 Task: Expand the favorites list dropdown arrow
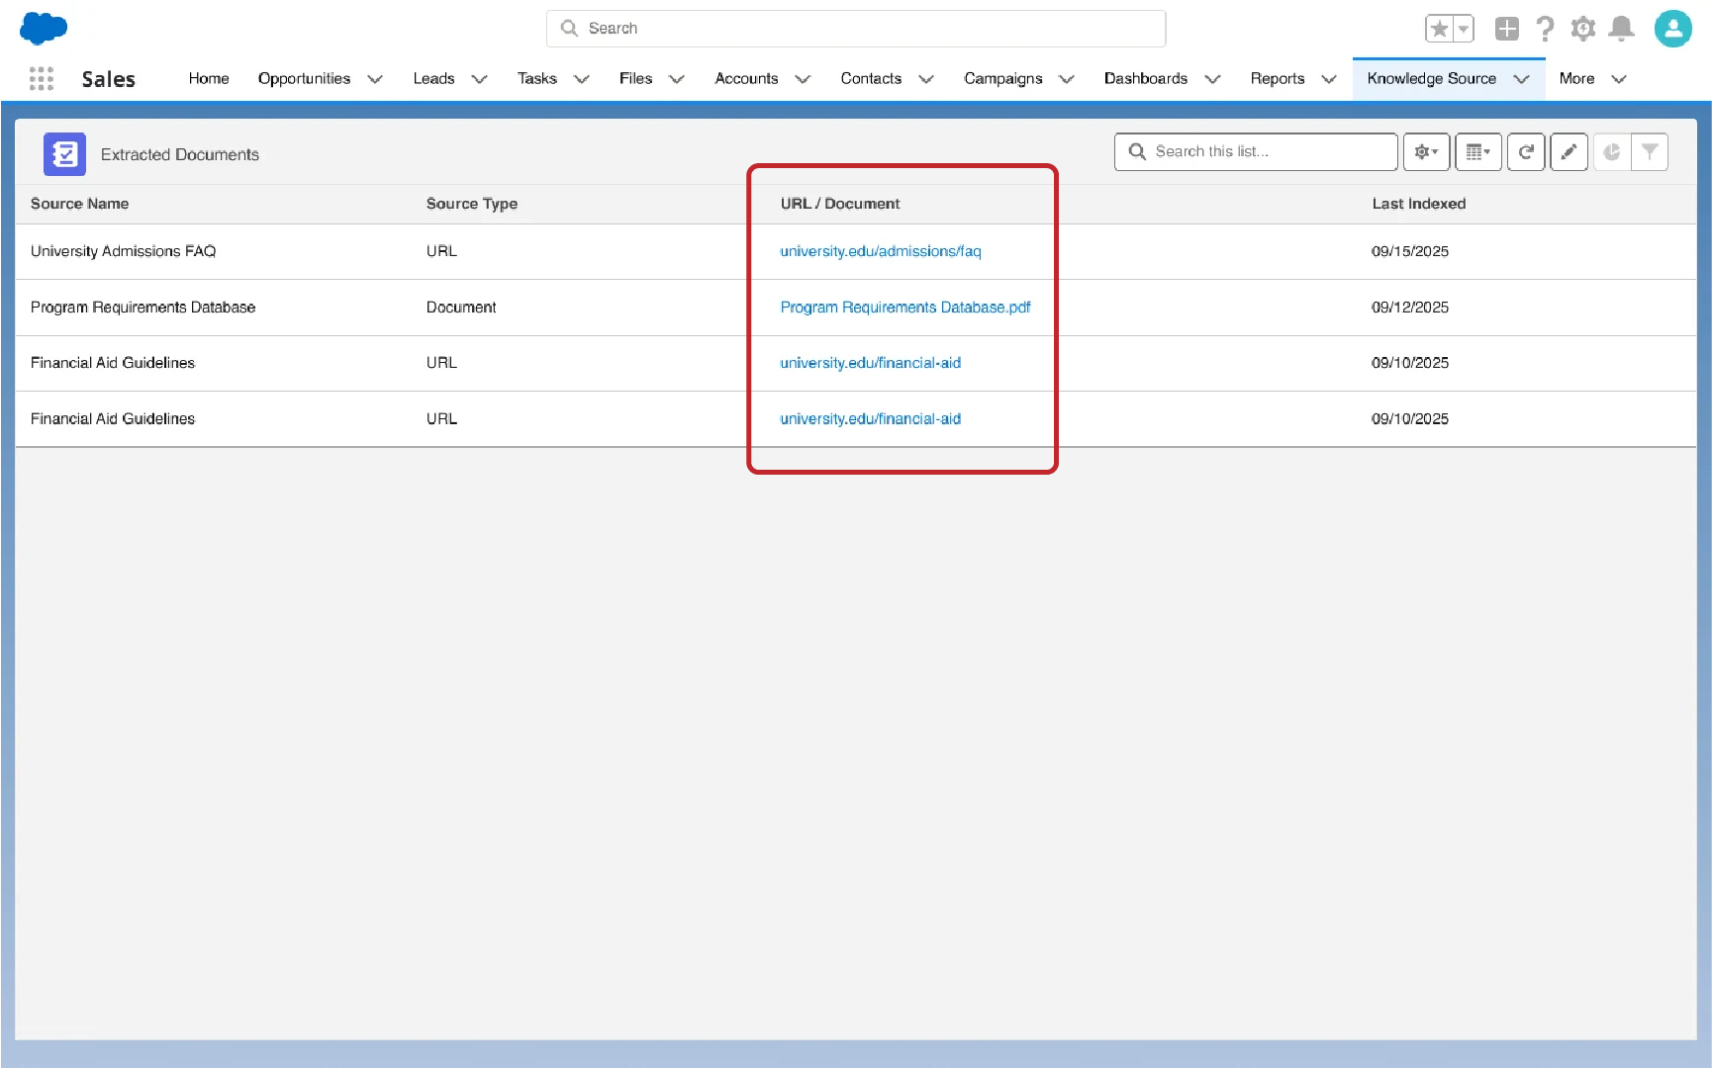pyautogui.click(x=1463, y=29)
